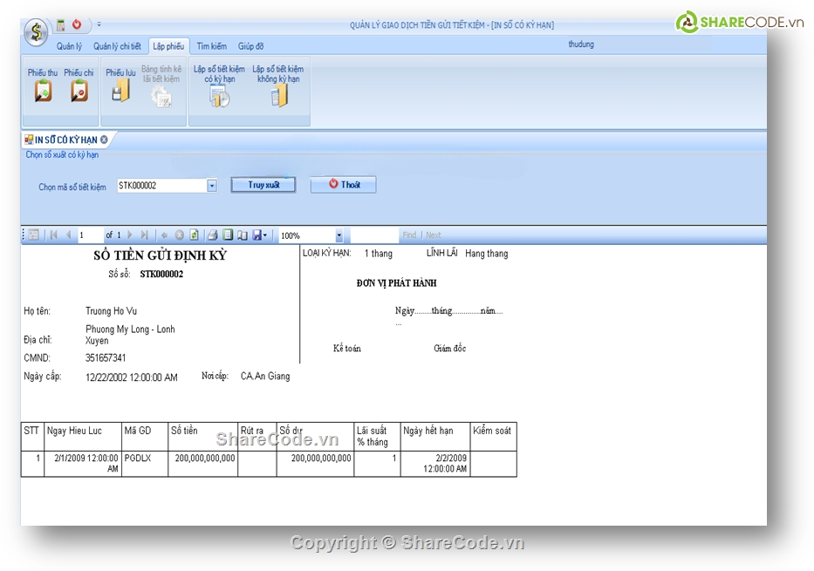Click the thuduong username label
The image size is (814, 571).
(581, 44)
